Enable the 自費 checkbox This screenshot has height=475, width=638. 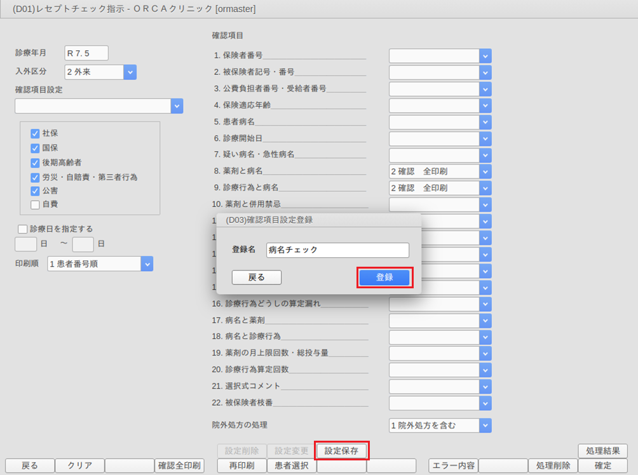pyautogui.click(x=36, y=204)
